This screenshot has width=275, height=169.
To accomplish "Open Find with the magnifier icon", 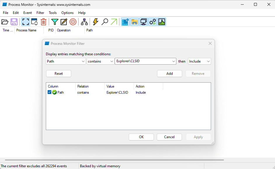I will [x=105, y=22].
